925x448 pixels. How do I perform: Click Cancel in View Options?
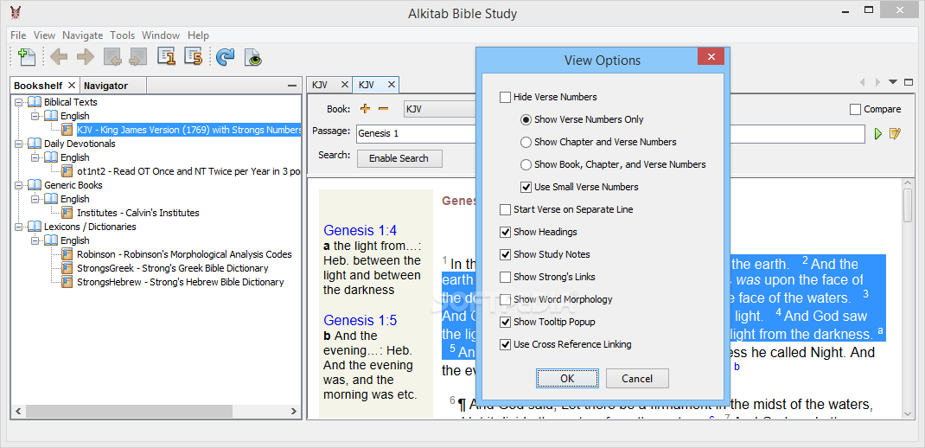coord(637,378)
